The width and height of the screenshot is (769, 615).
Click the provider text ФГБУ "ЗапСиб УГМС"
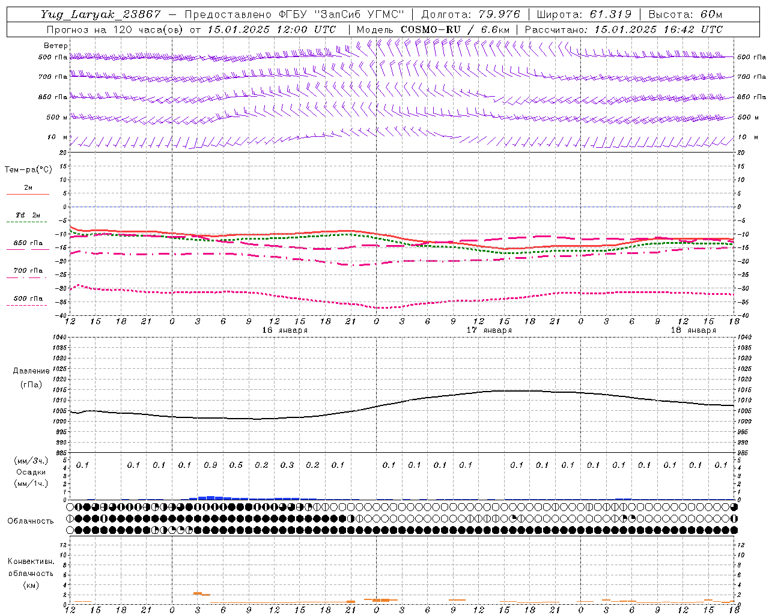[x=342, y=14]
